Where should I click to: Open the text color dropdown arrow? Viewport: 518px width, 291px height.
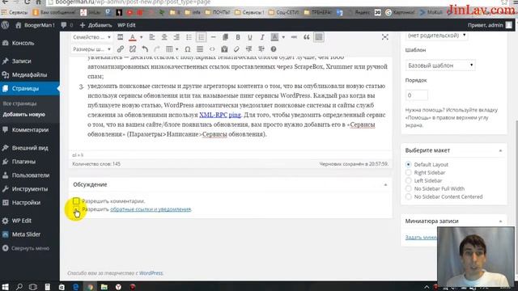pyautogui.click(x=141, y=37)
